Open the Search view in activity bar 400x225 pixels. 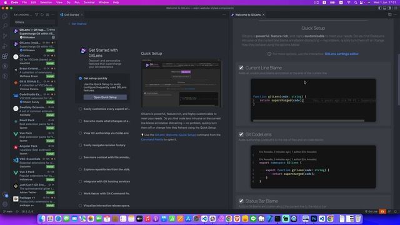[5, 26]
